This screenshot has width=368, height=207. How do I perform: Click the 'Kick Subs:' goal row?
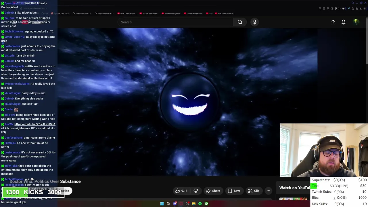[339, 204]
